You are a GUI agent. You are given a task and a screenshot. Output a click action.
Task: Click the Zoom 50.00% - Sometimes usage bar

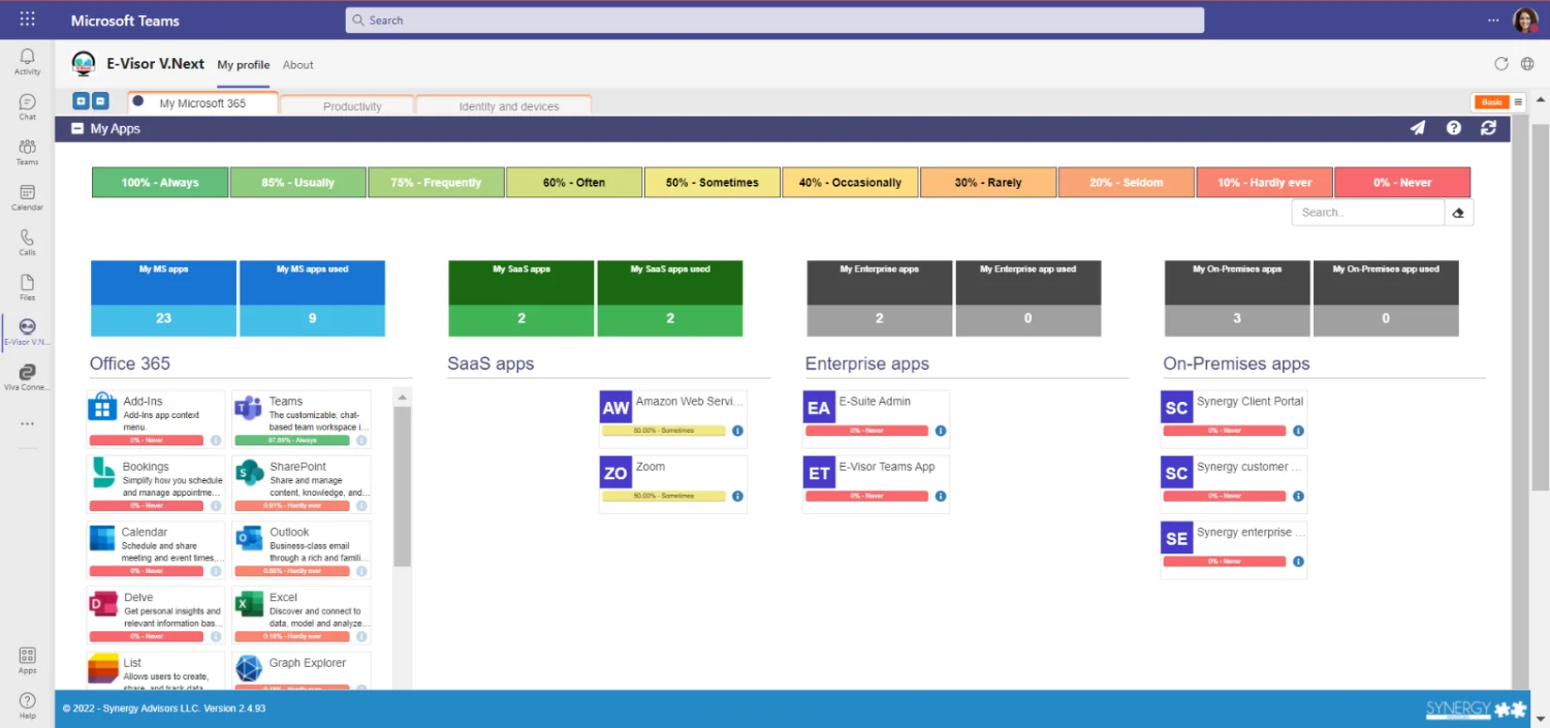pos(664,496)
